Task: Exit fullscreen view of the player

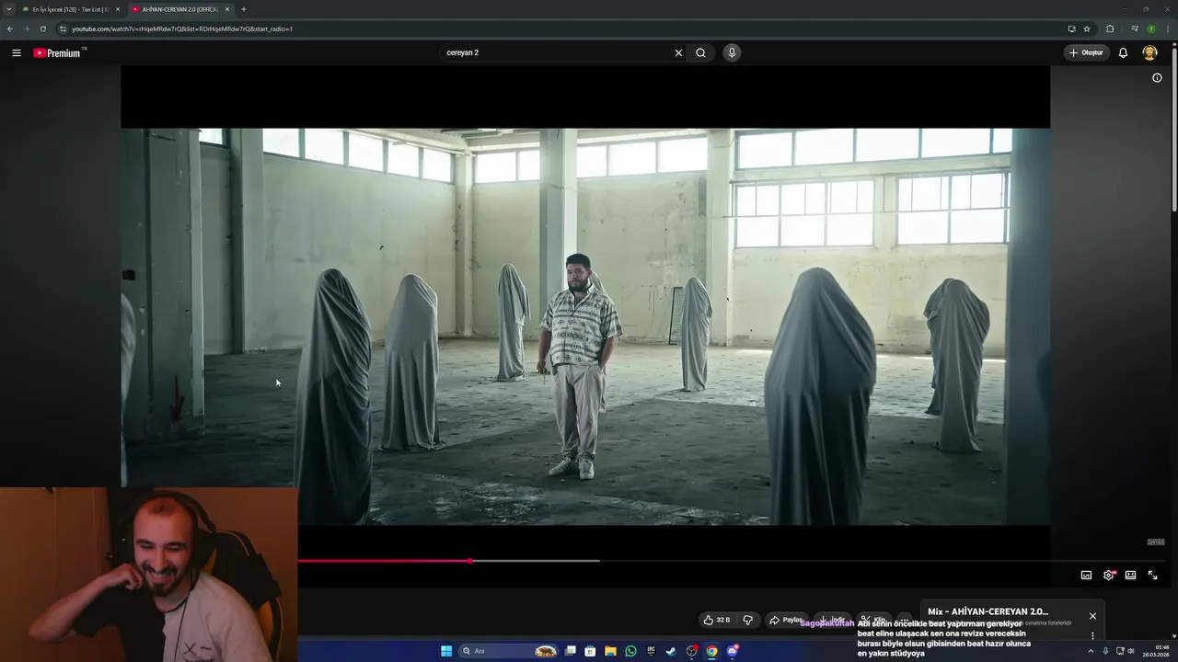Action: point(1152,575)
